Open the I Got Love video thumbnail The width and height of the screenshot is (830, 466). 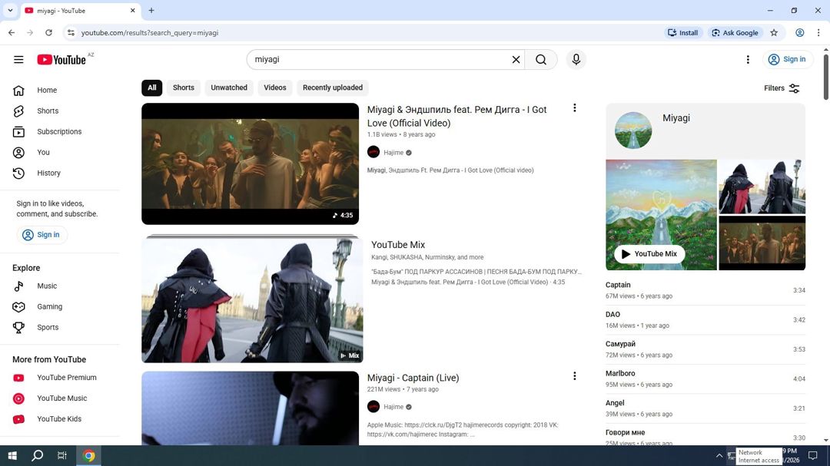point(250,164)
